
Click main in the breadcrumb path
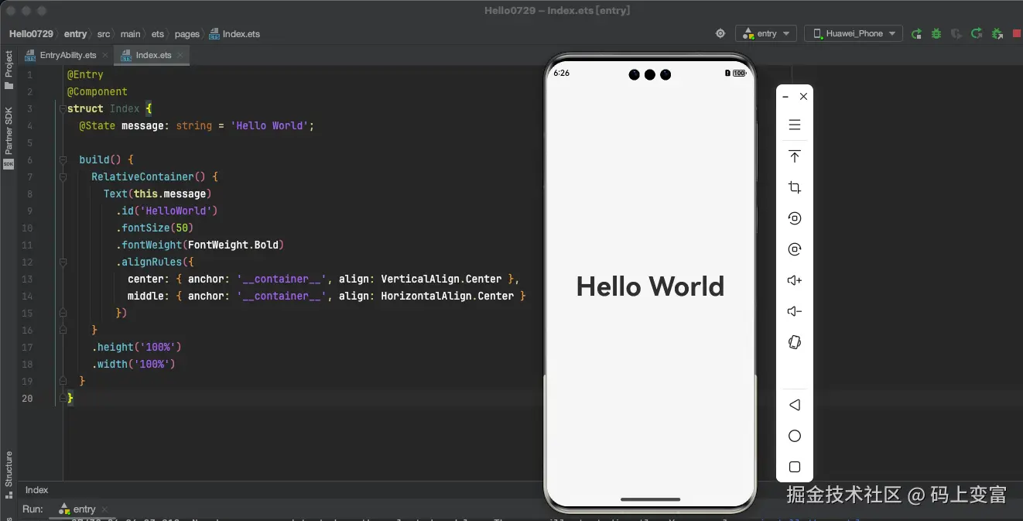(130, 33)
